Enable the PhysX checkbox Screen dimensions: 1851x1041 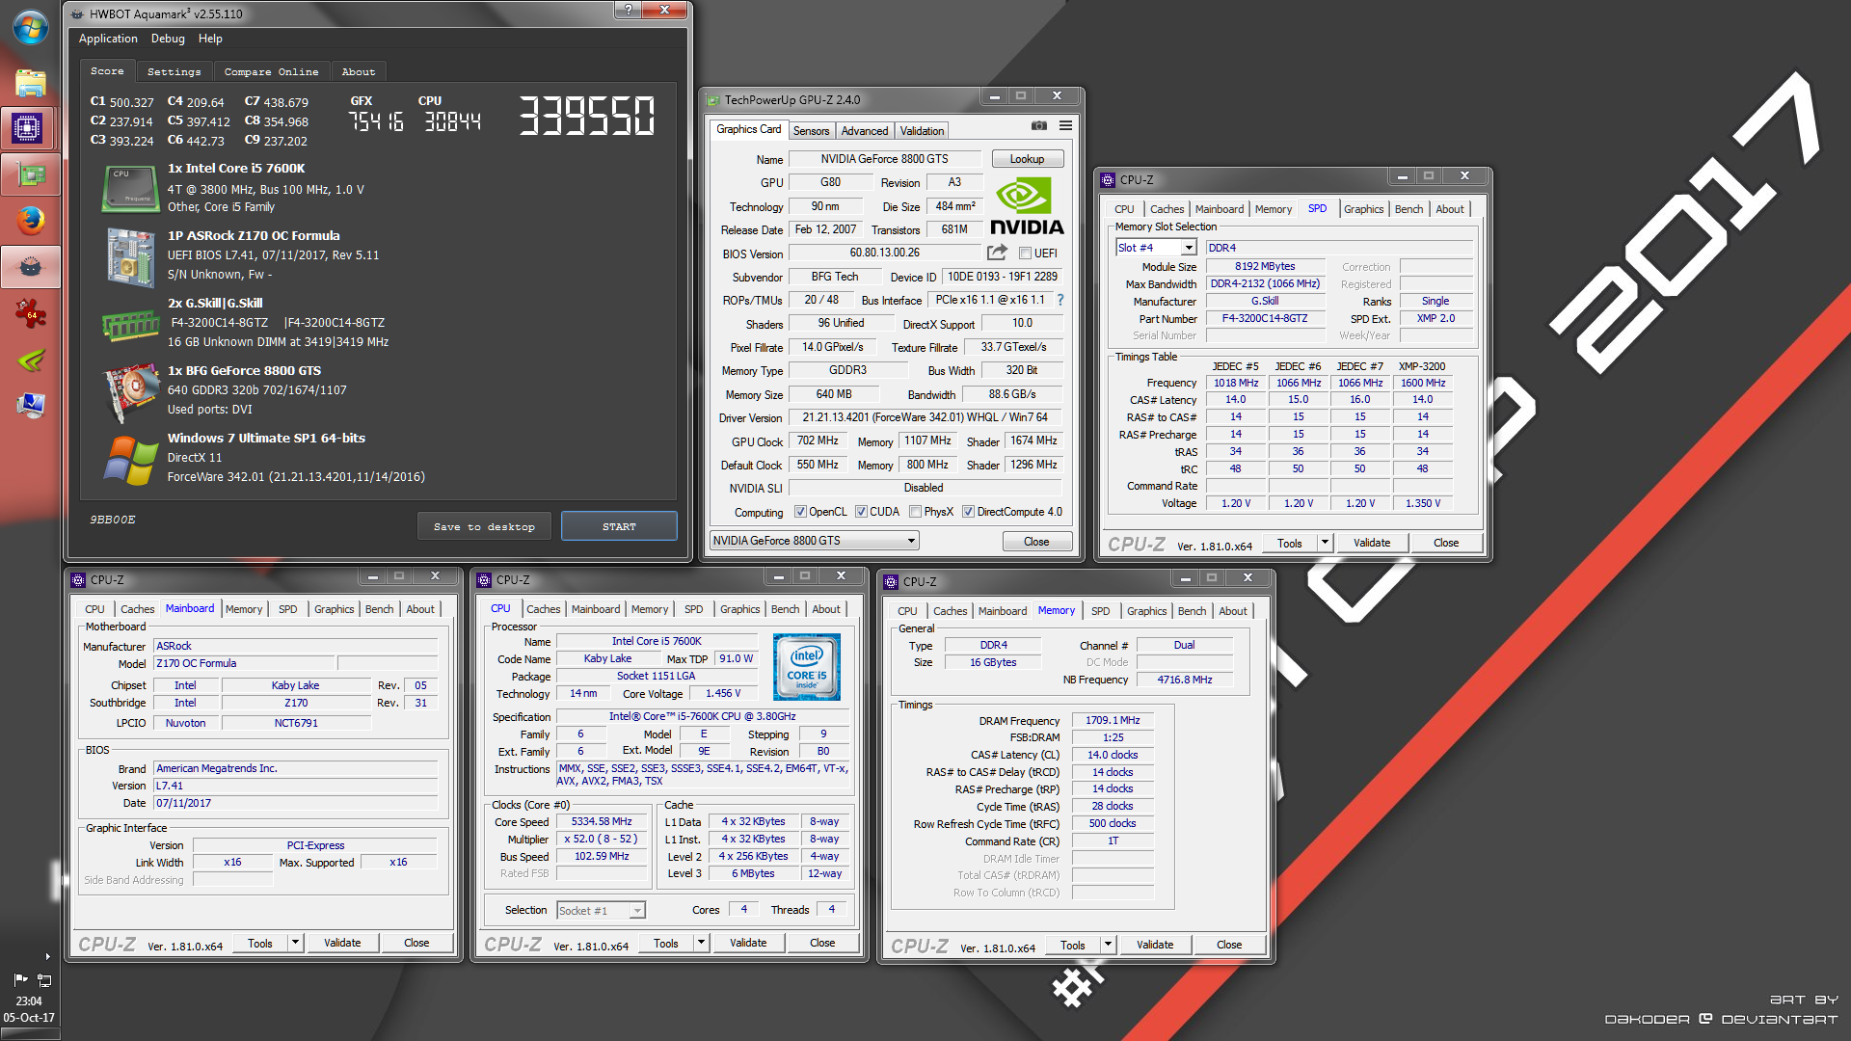[915, 512]
